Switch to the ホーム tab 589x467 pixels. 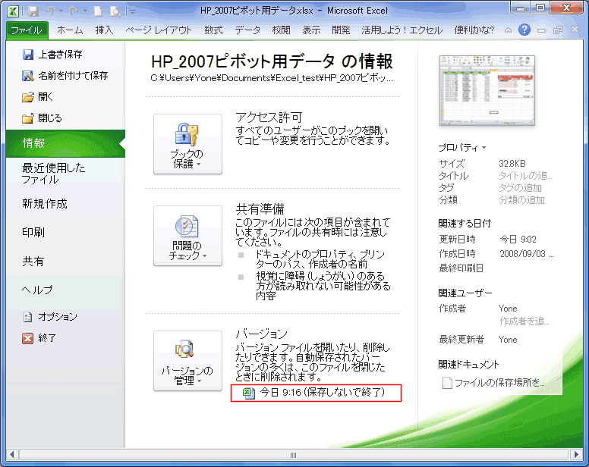click(70, 30)
